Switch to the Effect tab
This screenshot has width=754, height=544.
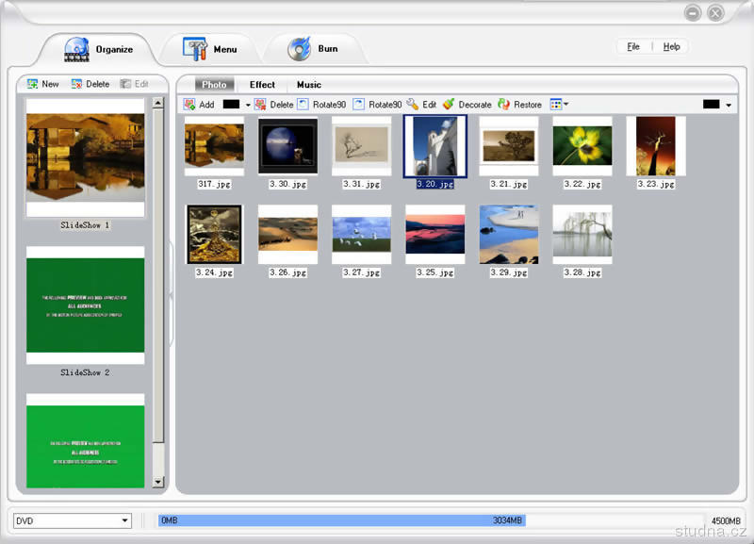[x=262, y=85]
